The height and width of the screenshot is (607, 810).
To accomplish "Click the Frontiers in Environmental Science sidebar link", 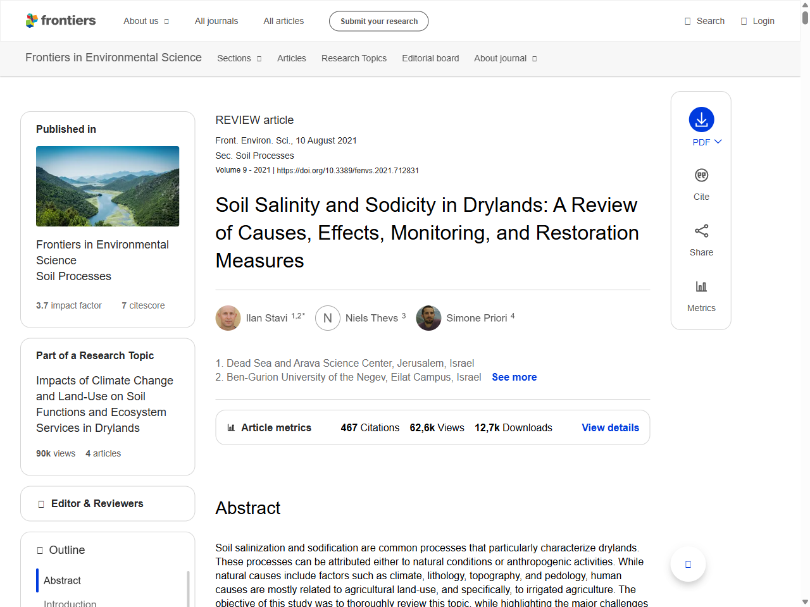I will pos(103,252).
